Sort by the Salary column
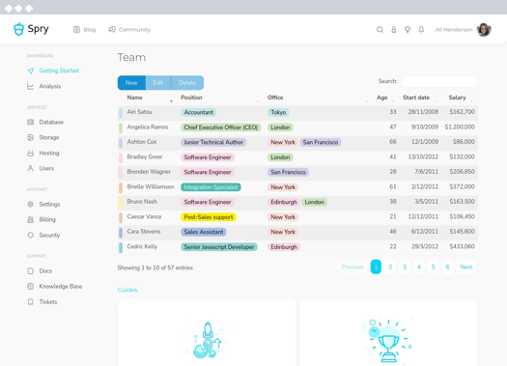 [x=459, y=98]
